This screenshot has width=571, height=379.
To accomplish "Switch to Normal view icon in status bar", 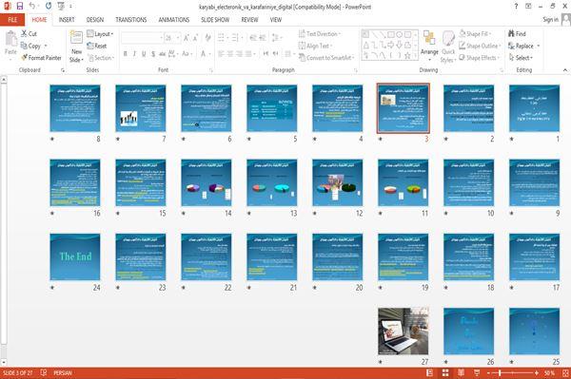I will (x=430, y=372).
